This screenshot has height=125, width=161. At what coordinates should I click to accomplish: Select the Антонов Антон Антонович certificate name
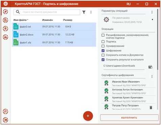[128, 90]
